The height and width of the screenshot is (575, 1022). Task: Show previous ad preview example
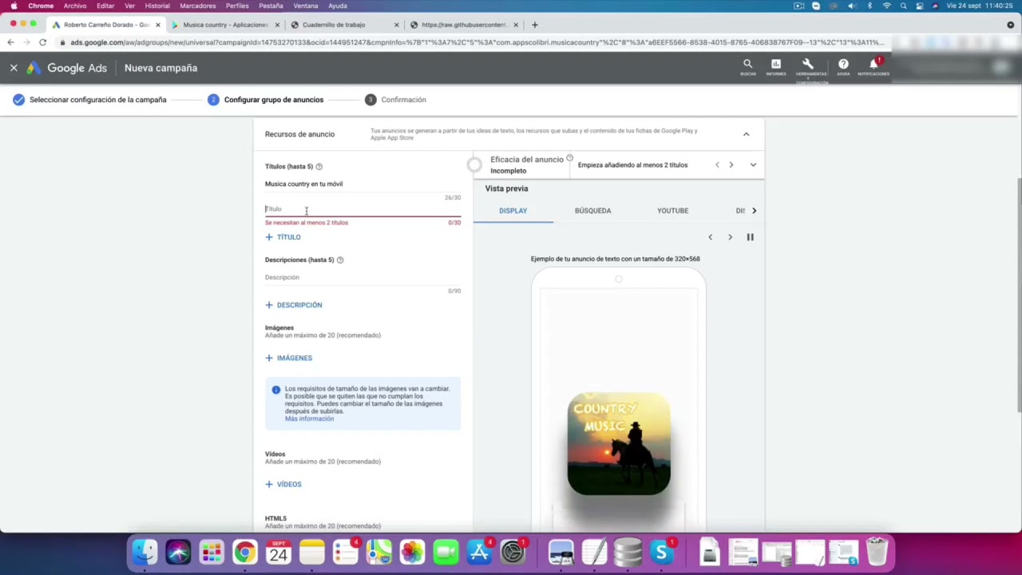710,237
